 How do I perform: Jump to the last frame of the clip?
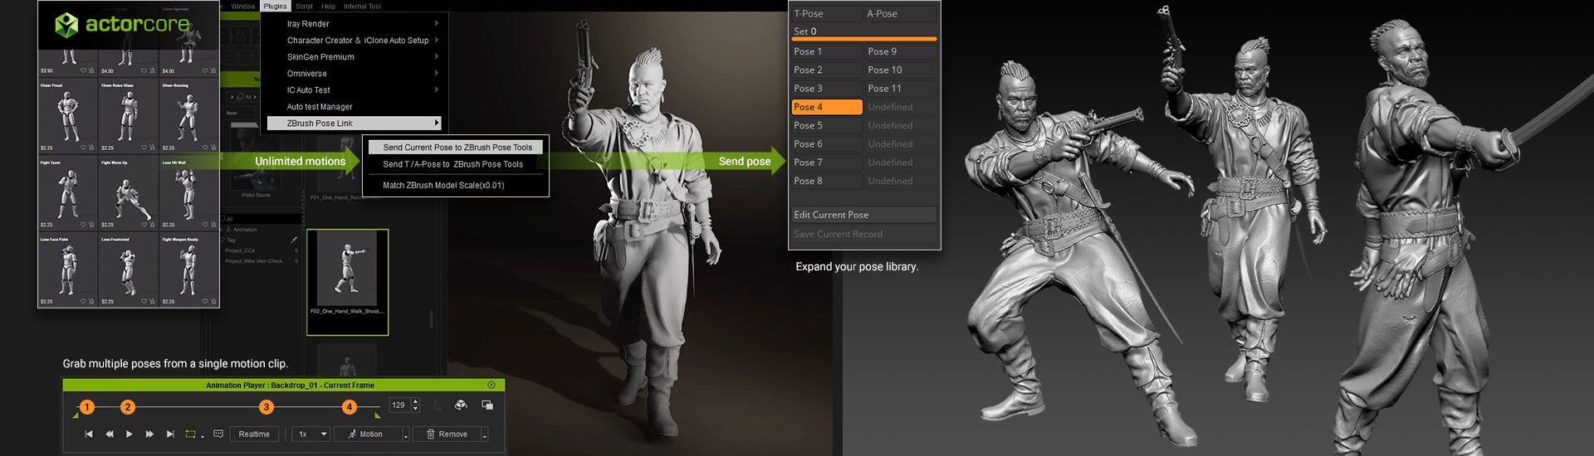170,434
